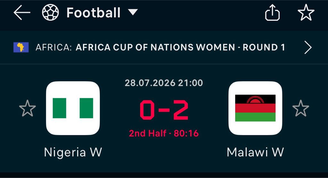
Task: Open league details via right chevron
Action: coord(308,47)
